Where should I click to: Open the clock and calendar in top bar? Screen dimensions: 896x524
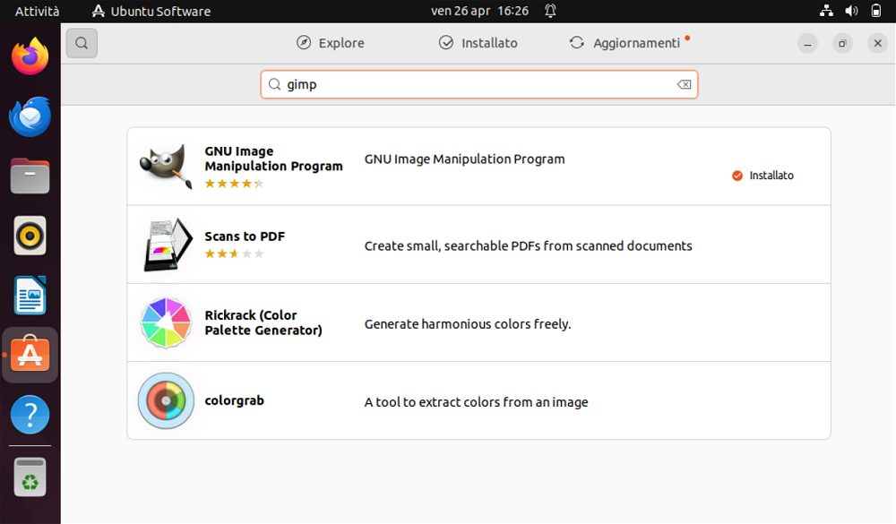pos(479,11)
